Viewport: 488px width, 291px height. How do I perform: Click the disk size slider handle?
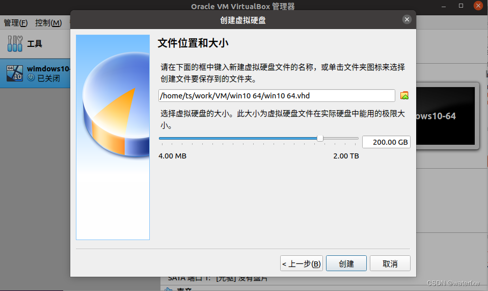(320, 139)
